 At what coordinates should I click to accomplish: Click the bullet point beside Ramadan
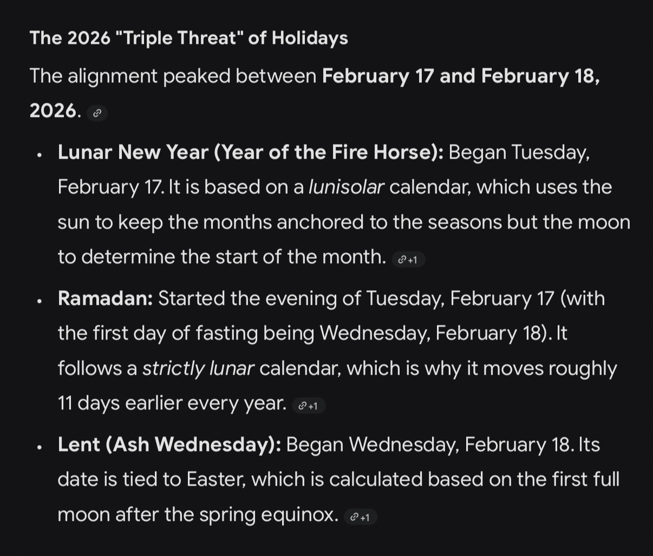[x=40, y=301]
